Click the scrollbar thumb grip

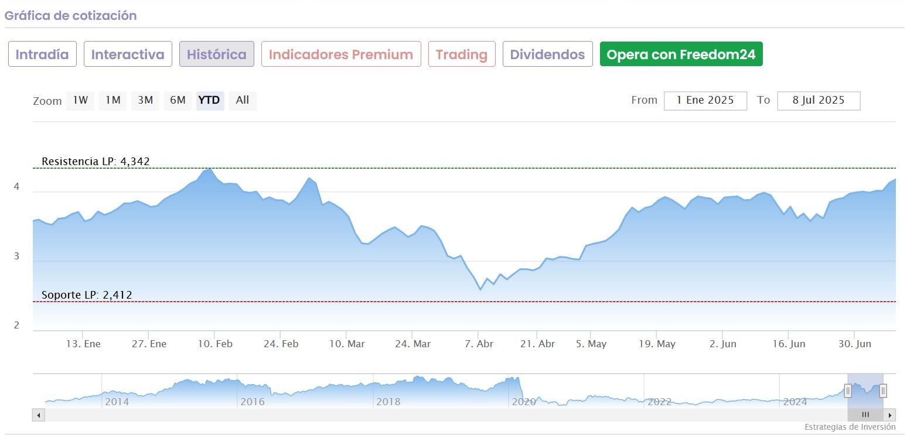click(x=865, y=415)
